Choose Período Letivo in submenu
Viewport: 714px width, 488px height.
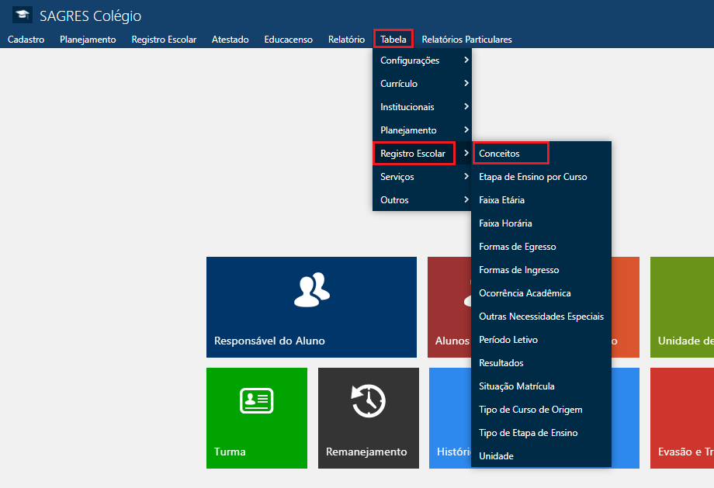508,340
